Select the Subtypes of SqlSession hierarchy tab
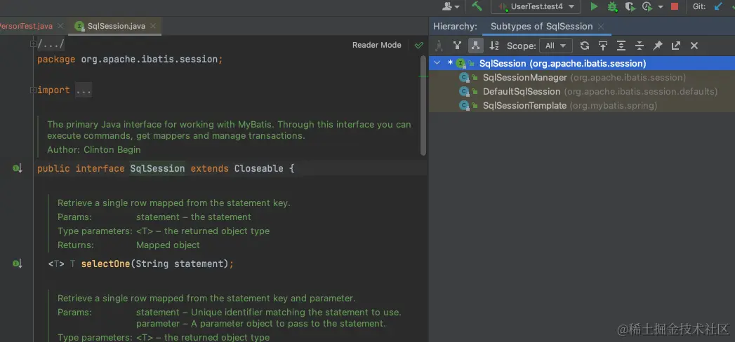 pyautogui.click(x=541, y=27)
